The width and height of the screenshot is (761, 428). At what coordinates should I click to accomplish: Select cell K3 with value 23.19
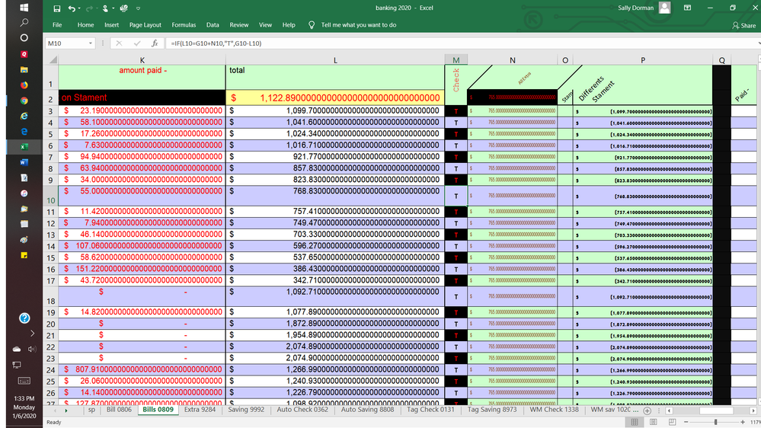142,110
